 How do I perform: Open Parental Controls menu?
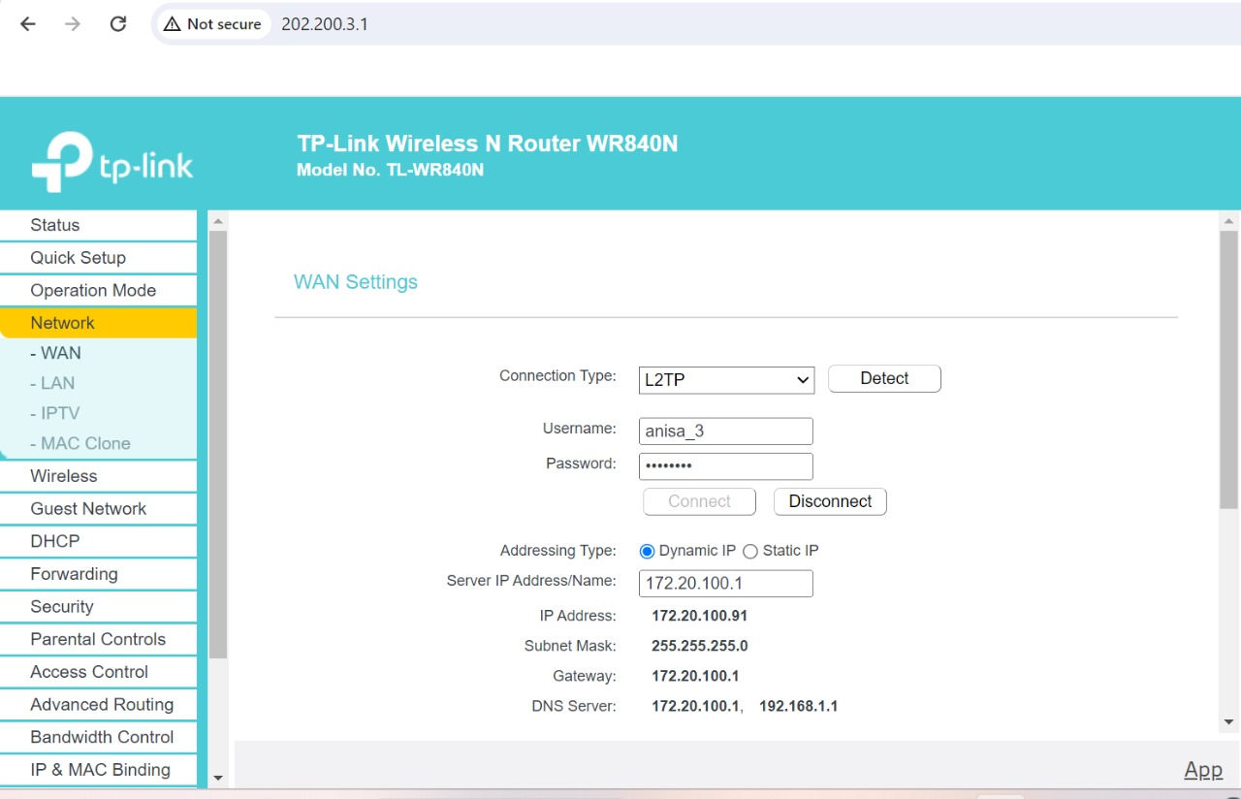tap(98, 639)
